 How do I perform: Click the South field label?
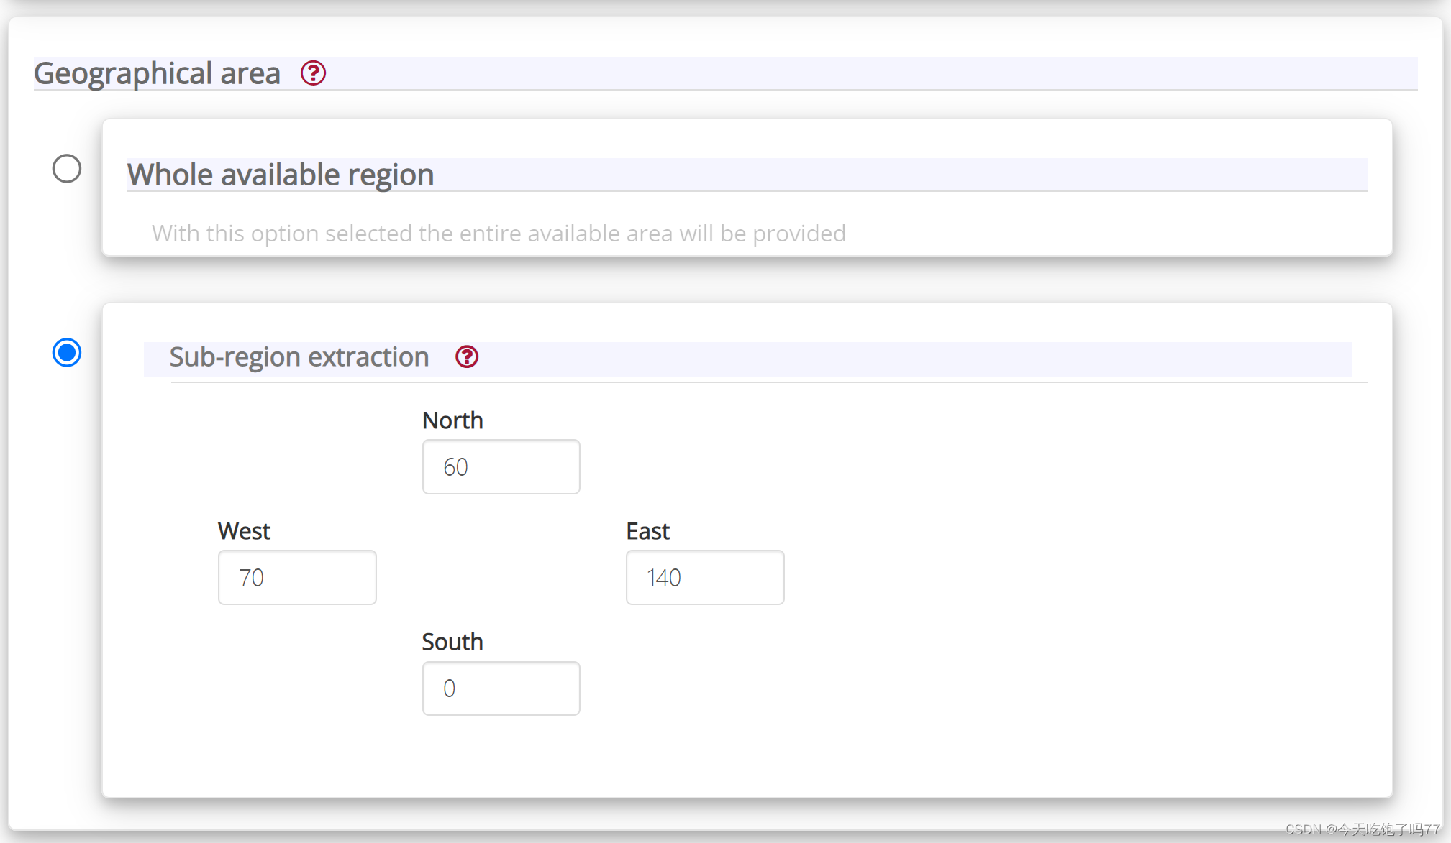coord(452,641)
